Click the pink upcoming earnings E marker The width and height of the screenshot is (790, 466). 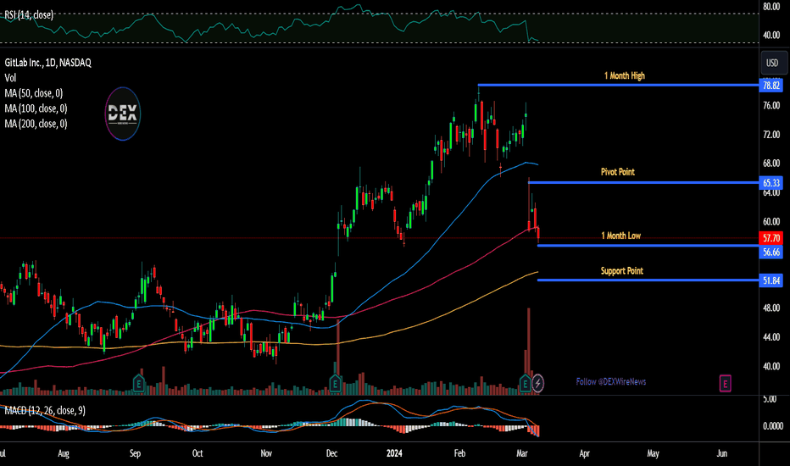tap(725, 383)
